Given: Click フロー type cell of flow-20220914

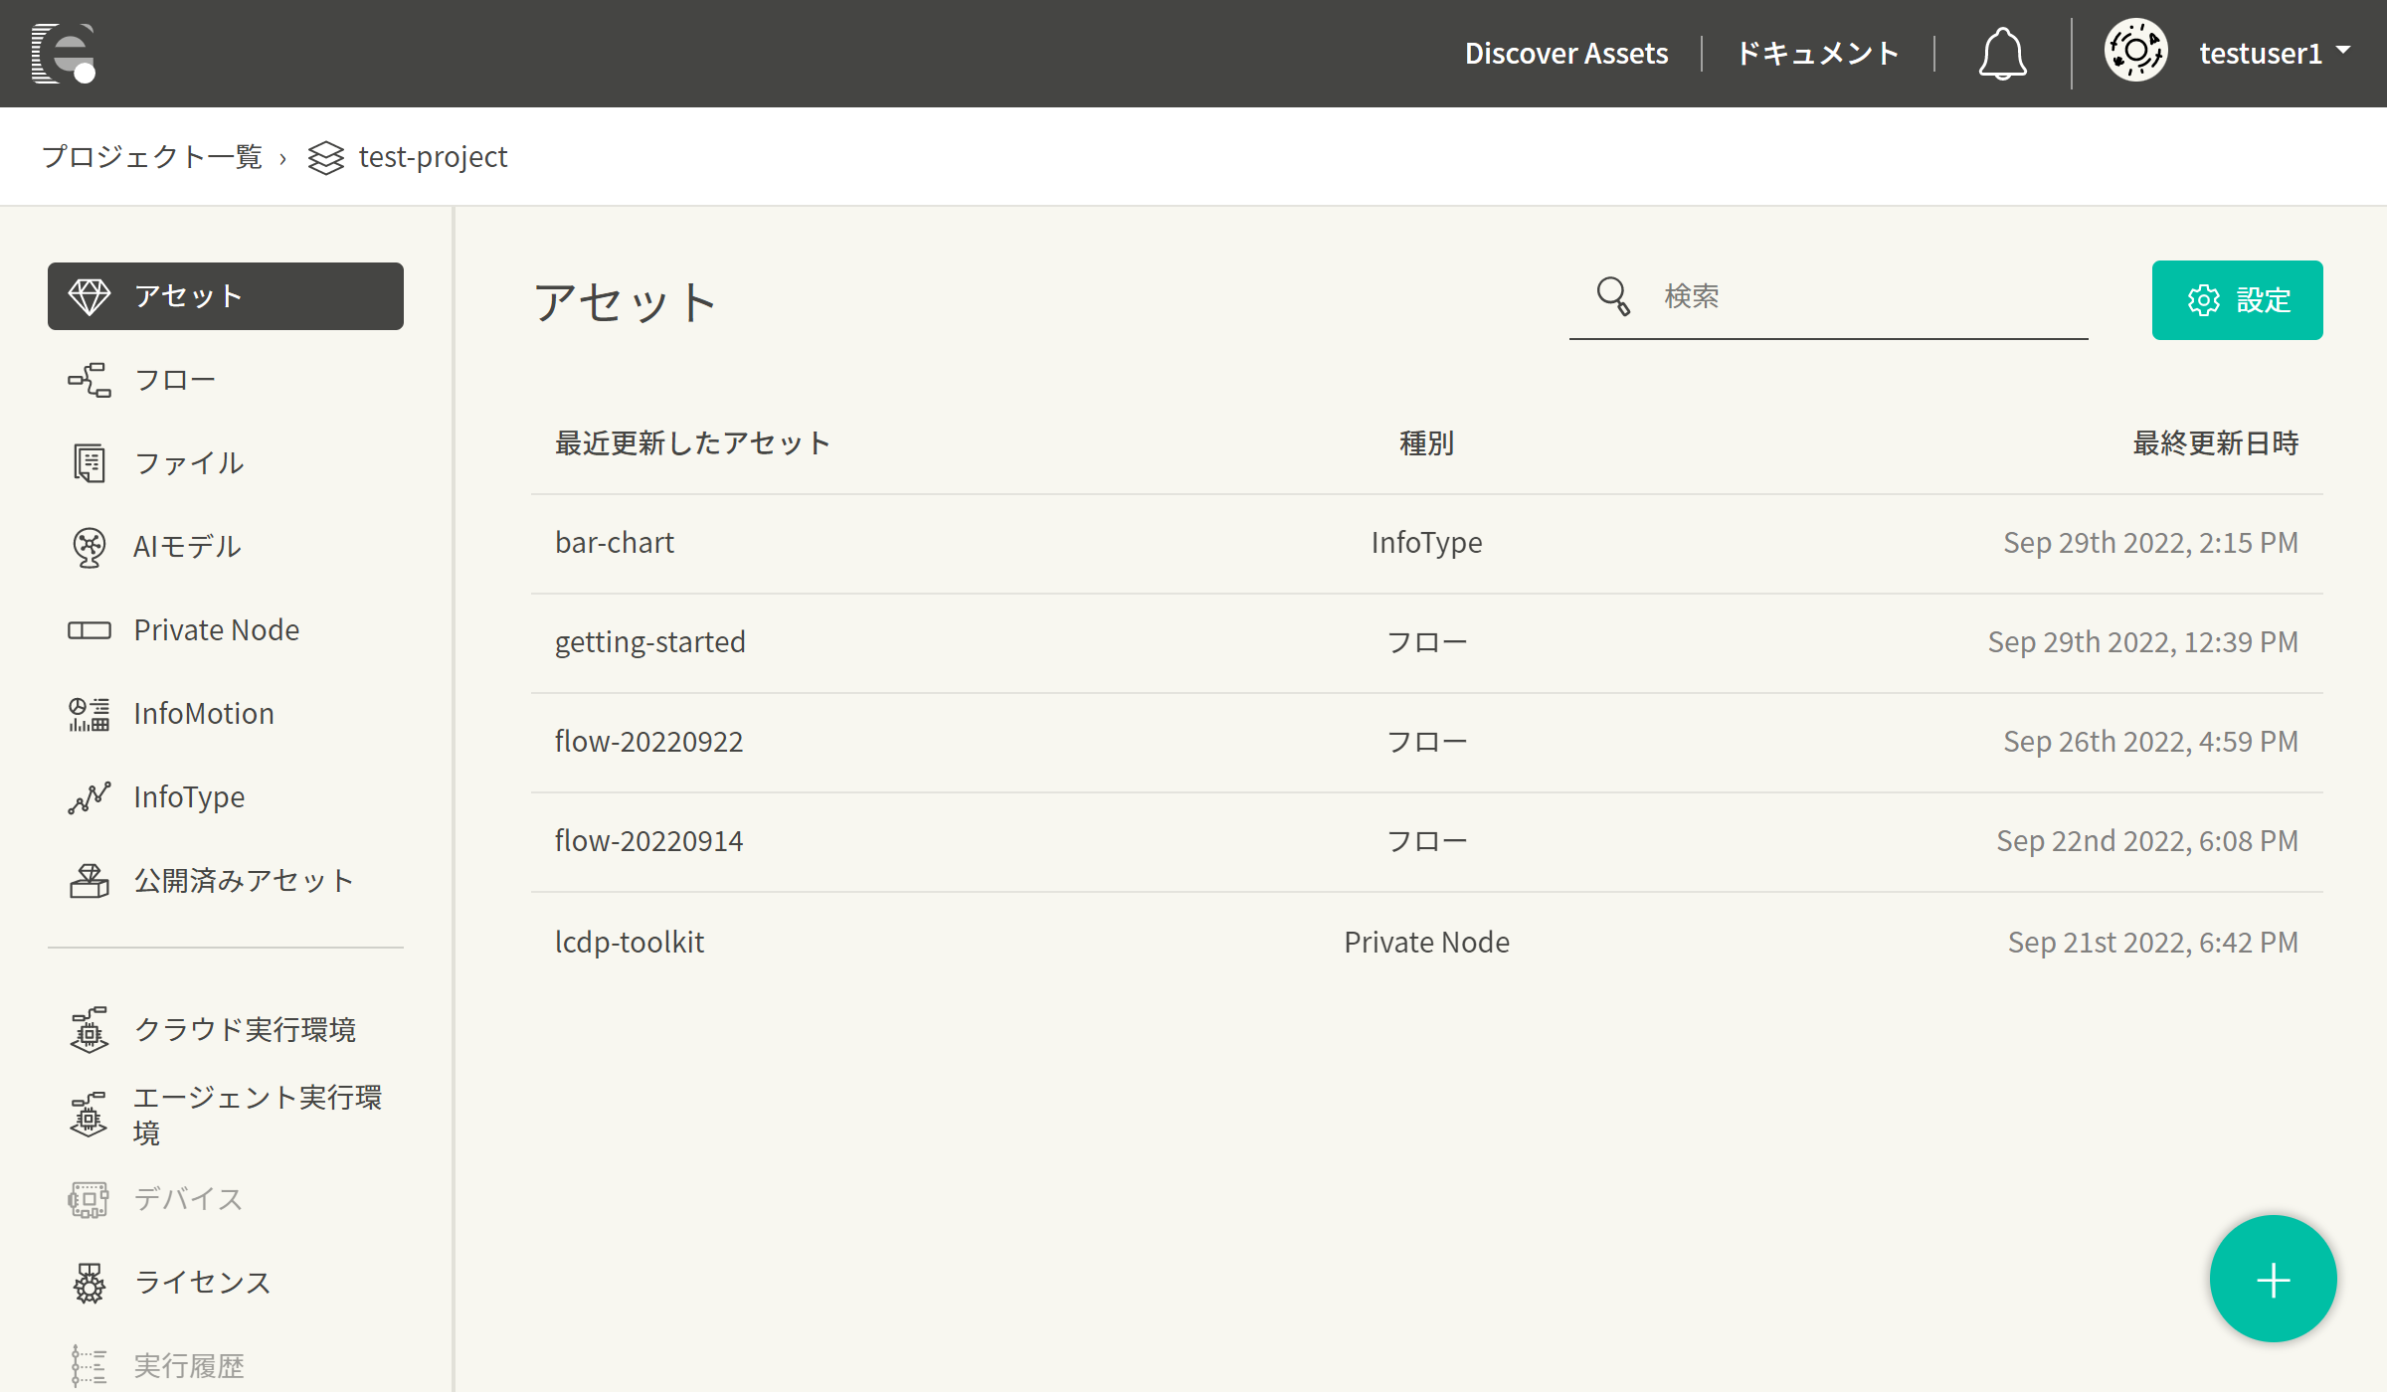Looking at the screenshot, I should [x=1426, y=841].
